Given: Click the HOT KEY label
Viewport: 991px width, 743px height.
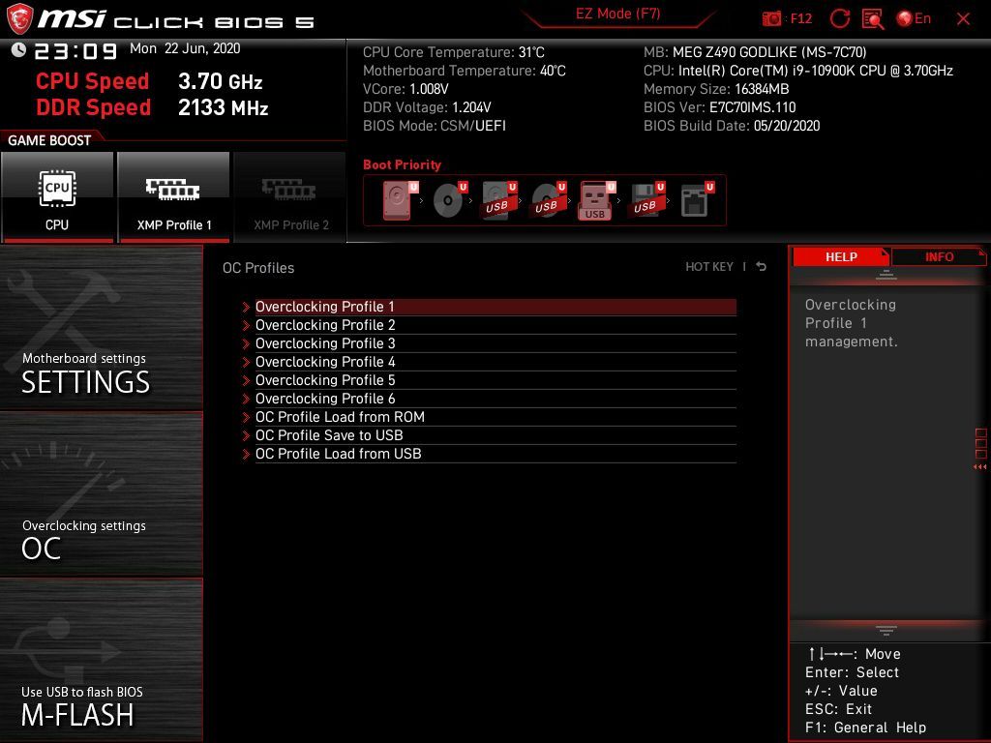Looking at the screenshot, I should (x=709, y=267).
